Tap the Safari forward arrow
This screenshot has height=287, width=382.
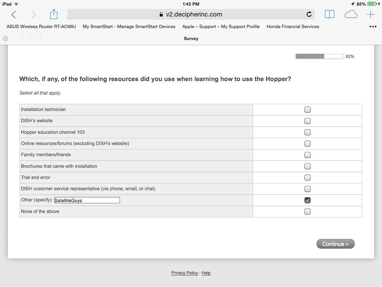[x=34, y=15]
